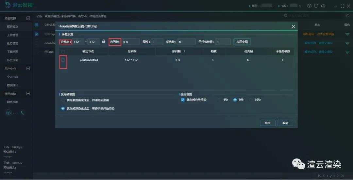Open settings via the gear icon
Image resolution: width=353 pixels, height=180 pixels.
[309, 6]
